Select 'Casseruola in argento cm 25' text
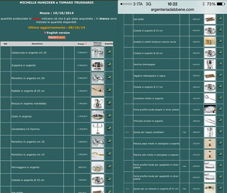Image resolution: width=227 pixels, height=193 pixels. (29, 53)
